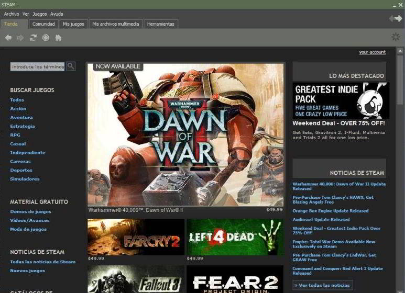Open the Left 4 Dead thumbnail

point(235,237)
